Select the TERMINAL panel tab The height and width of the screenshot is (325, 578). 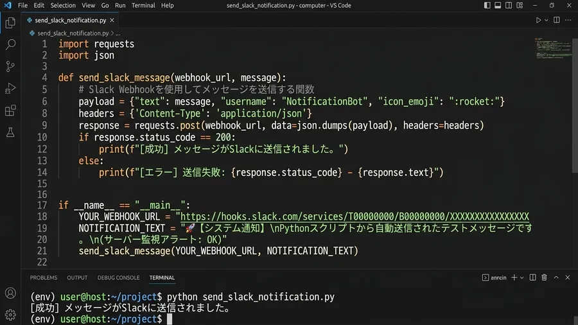[162, 277]
